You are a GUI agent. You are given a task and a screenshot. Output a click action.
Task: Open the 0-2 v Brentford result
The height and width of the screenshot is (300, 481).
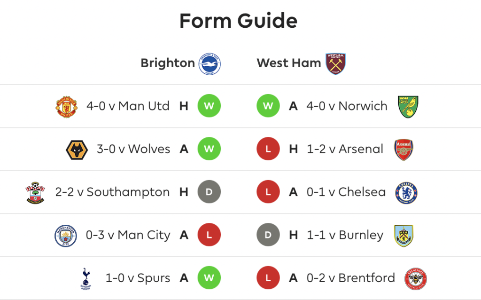coord(351,278)
